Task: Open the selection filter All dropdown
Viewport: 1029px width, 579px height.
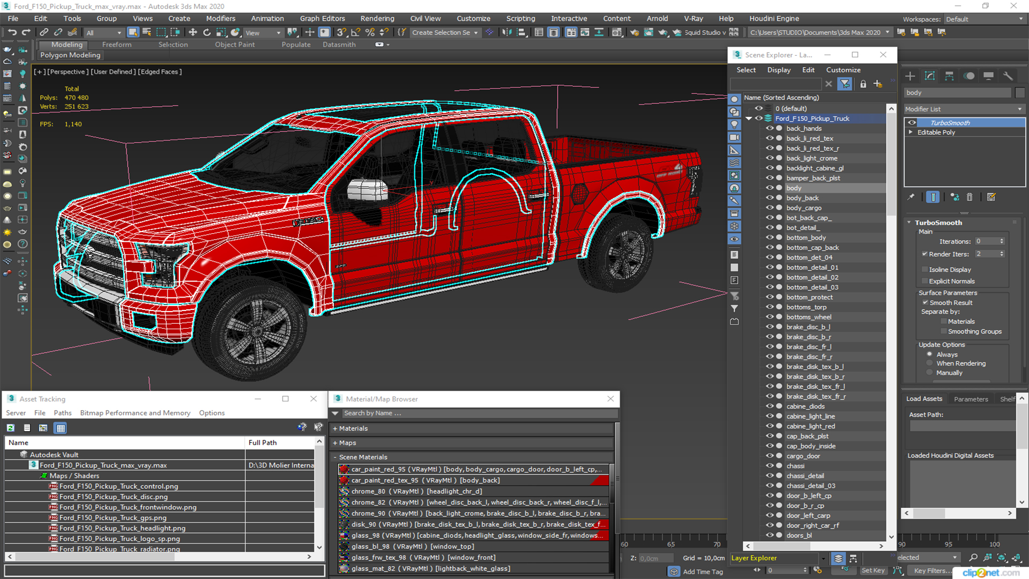Action: [104, 33]
